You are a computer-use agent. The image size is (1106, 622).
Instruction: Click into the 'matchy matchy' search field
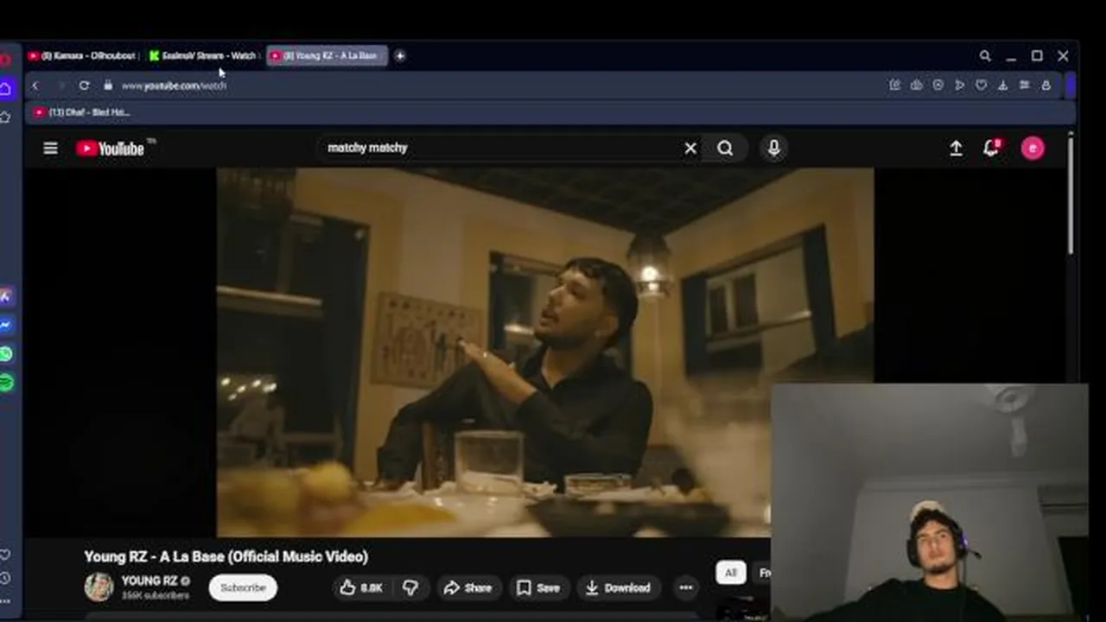coord(501,149)
